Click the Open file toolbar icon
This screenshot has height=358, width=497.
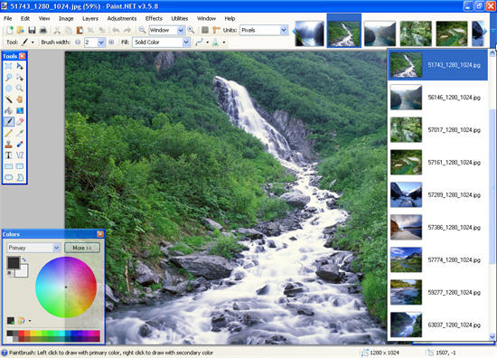[x=21, y=30]
